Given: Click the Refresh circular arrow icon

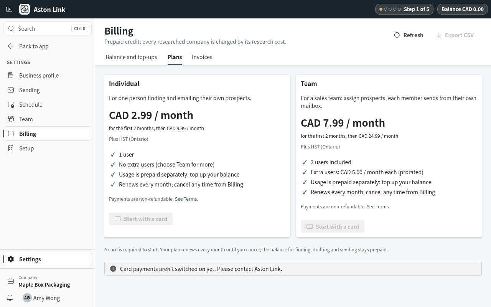Looking at the screenshot, I should pyautogui.click(x=397, y=35).
